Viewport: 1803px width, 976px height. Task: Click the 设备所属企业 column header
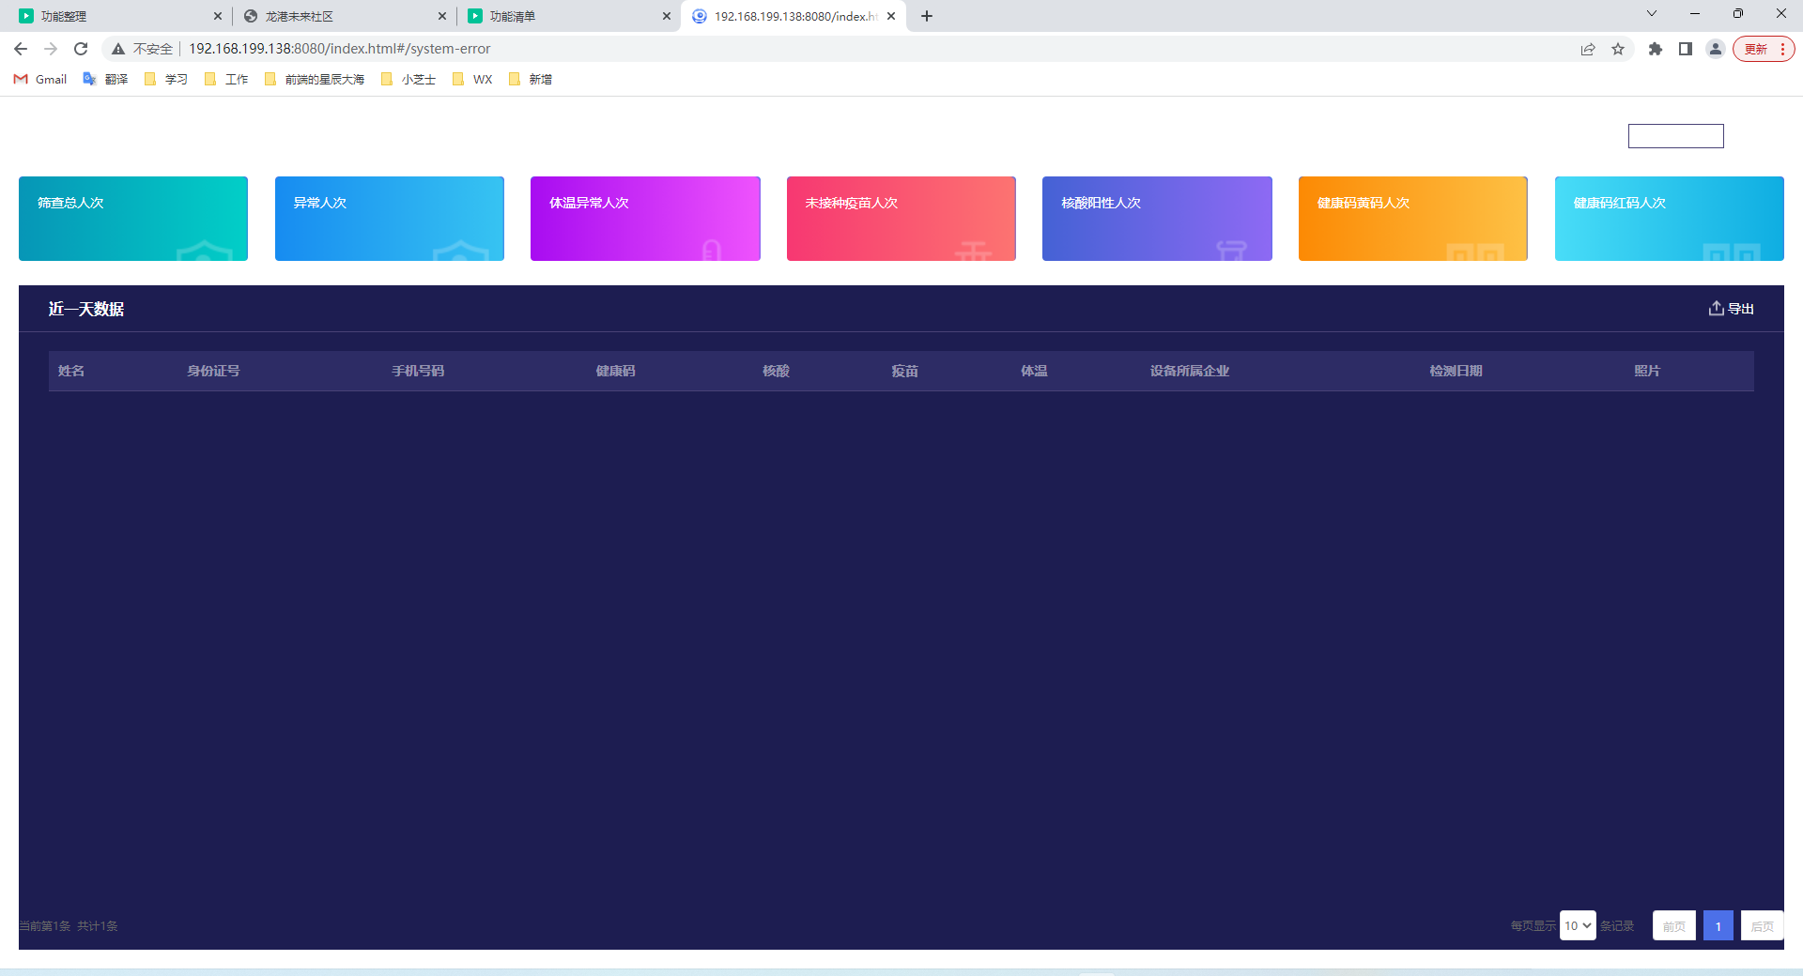click(1190, 371)
